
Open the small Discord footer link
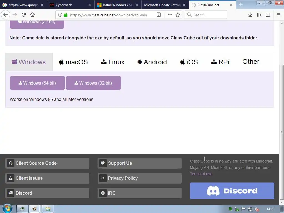[47, 193]
